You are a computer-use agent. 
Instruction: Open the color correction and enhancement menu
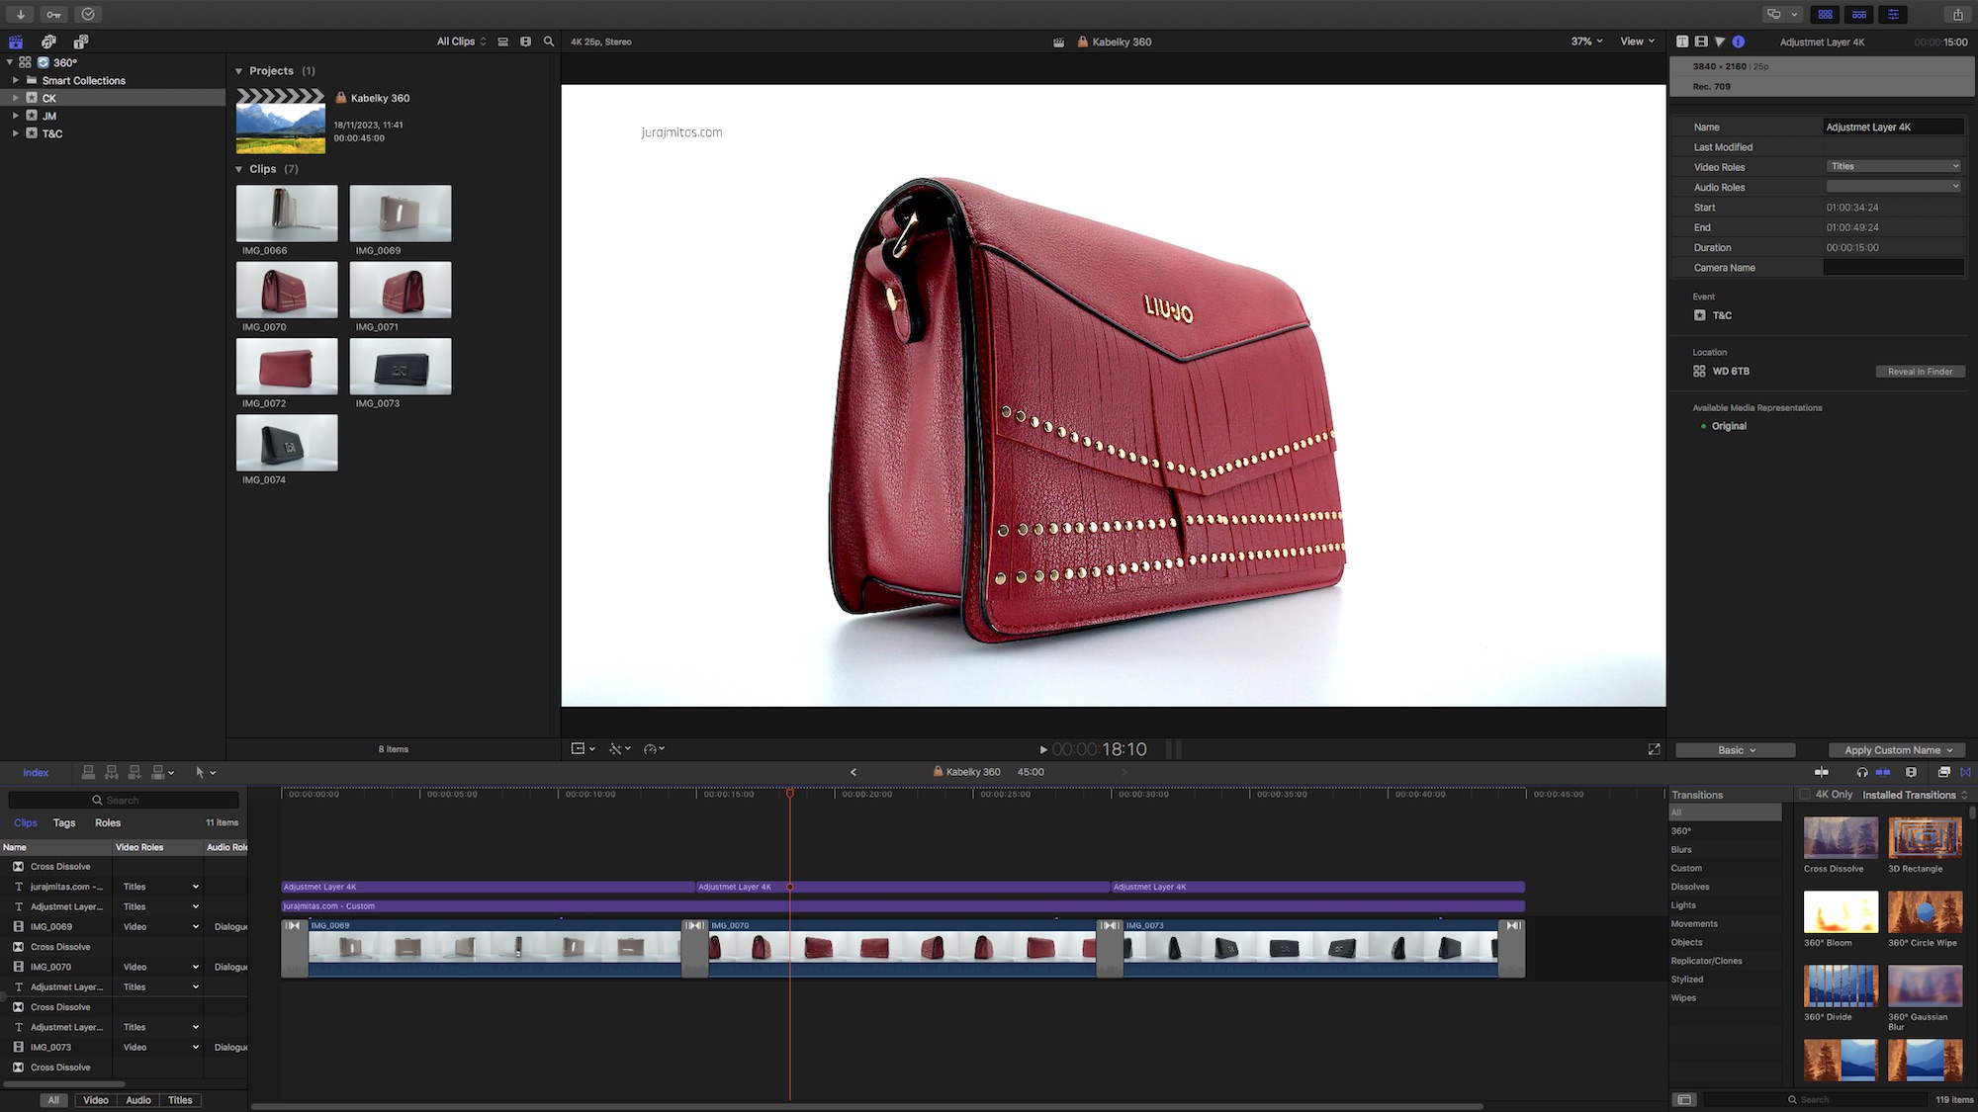[620, 749]
